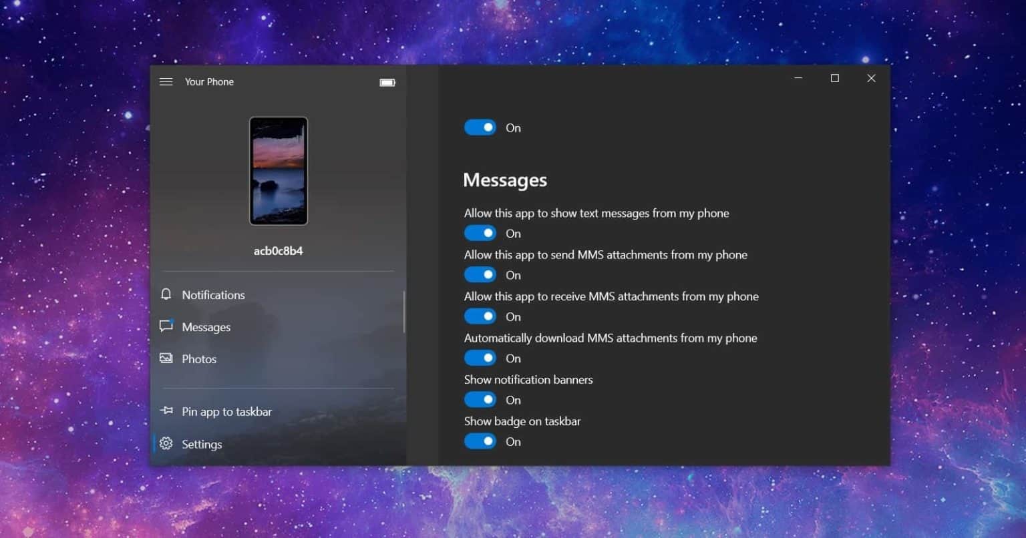Toggle receive MMS attachments switch
This screenshot has height=538, width=1026.
click(x=480, y=316)
